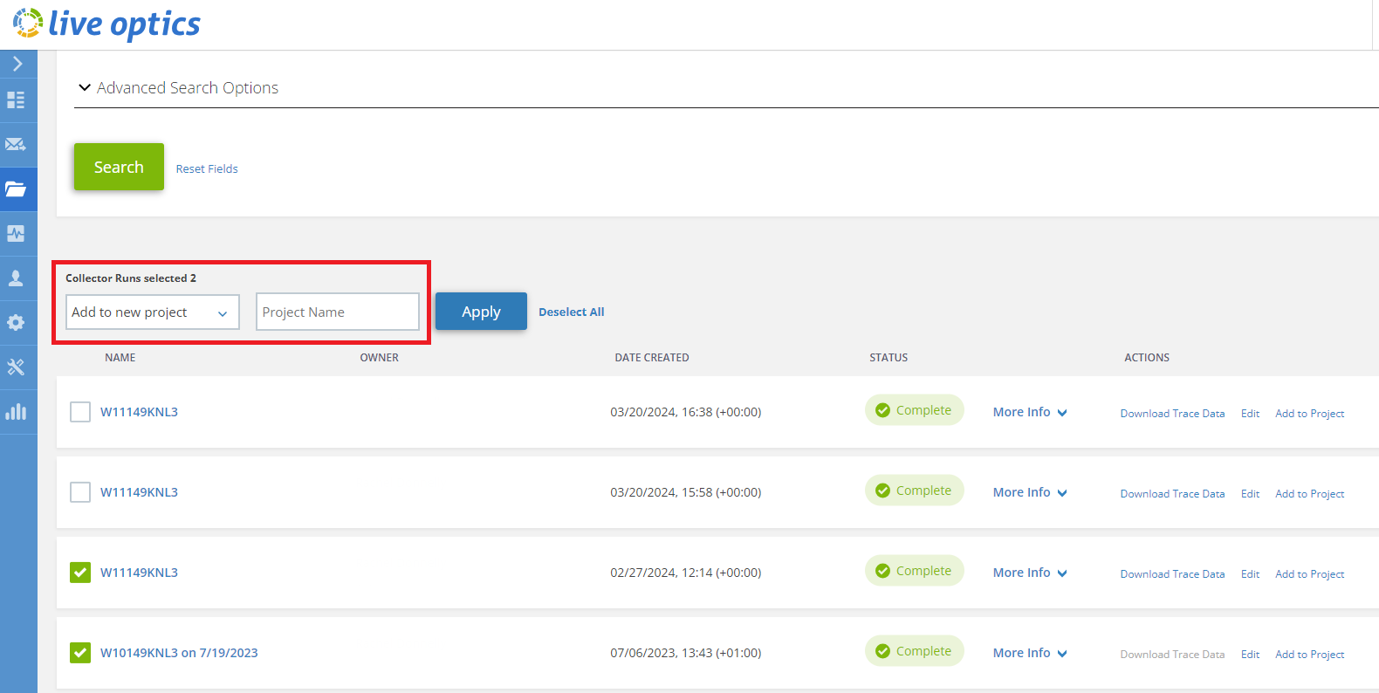
Task: Uncheck the W10149KNL3 on 7/19/2023 run
Action: [x=80, y=653]
